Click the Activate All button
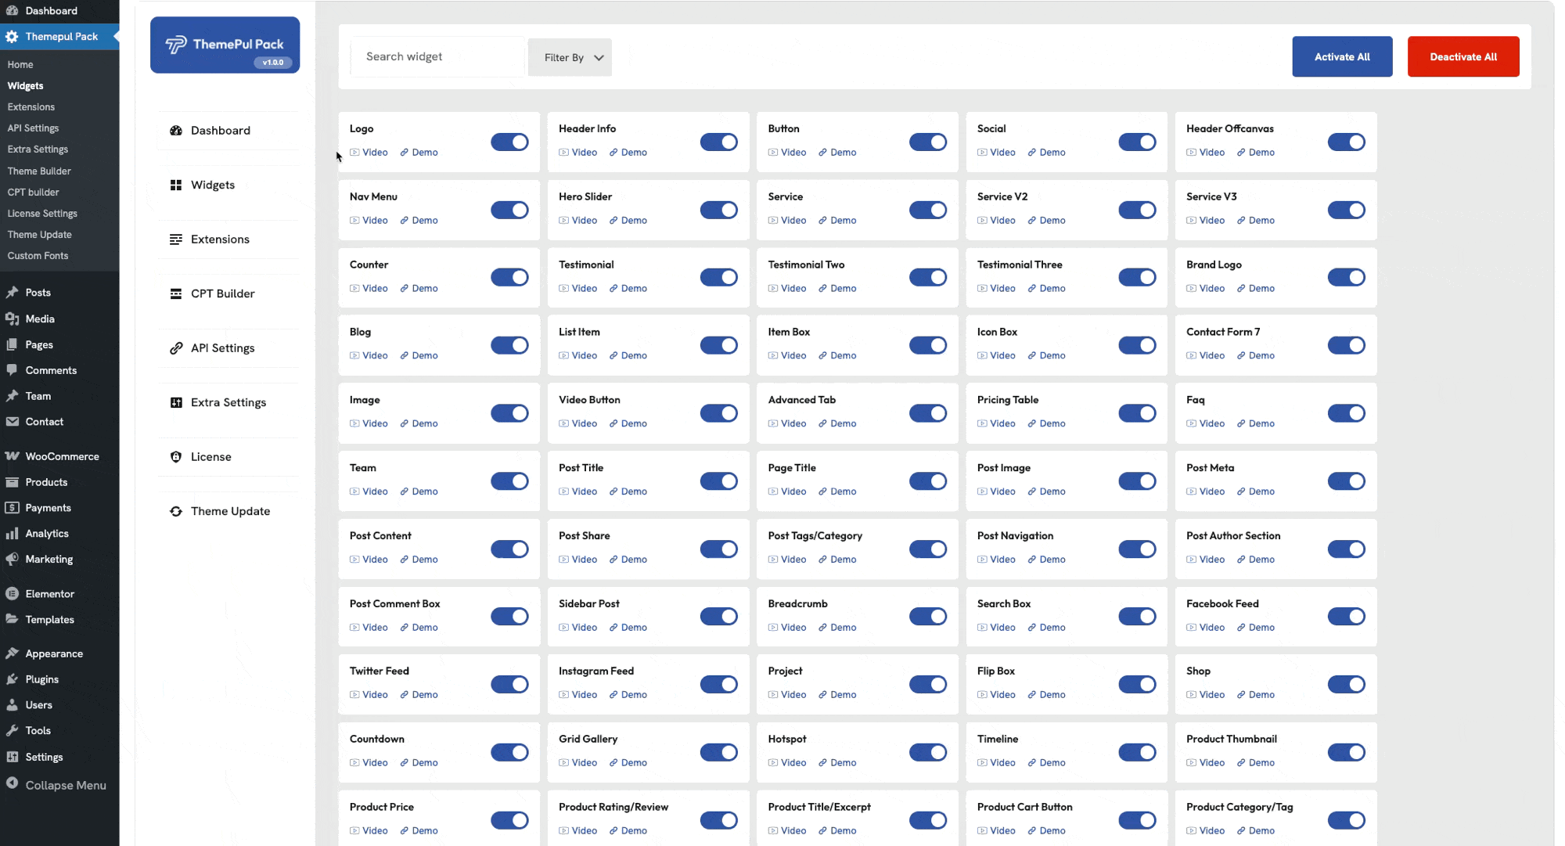Screen dimensions: 1565x846 (x=1342, y=56)
